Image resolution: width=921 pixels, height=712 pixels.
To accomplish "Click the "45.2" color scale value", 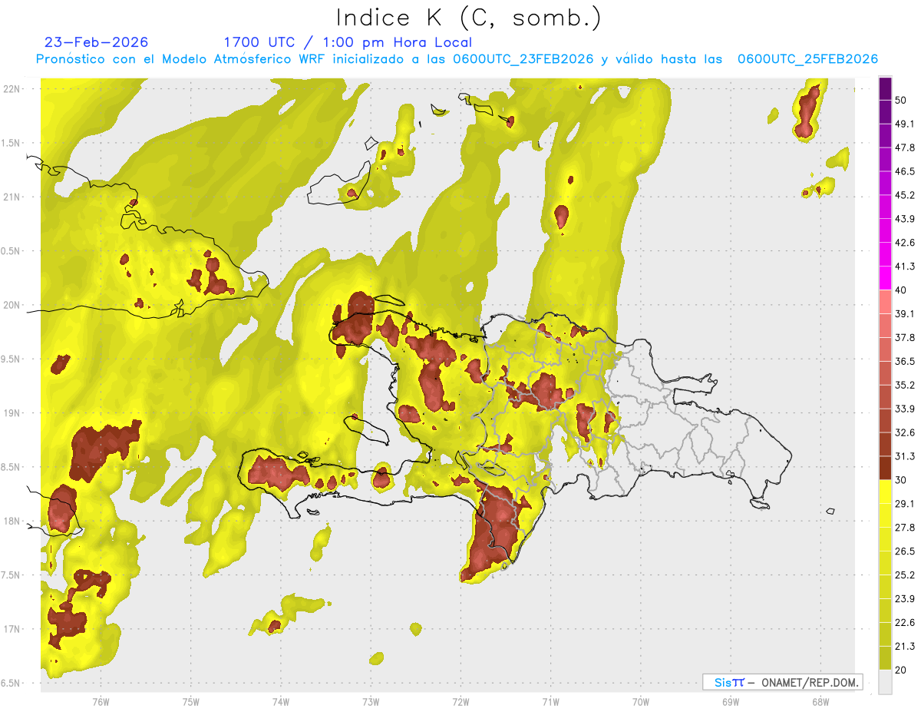I will 904,195.
